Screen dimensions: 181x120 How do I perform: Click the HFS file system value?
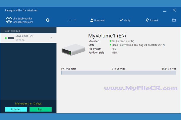point(114,49)
